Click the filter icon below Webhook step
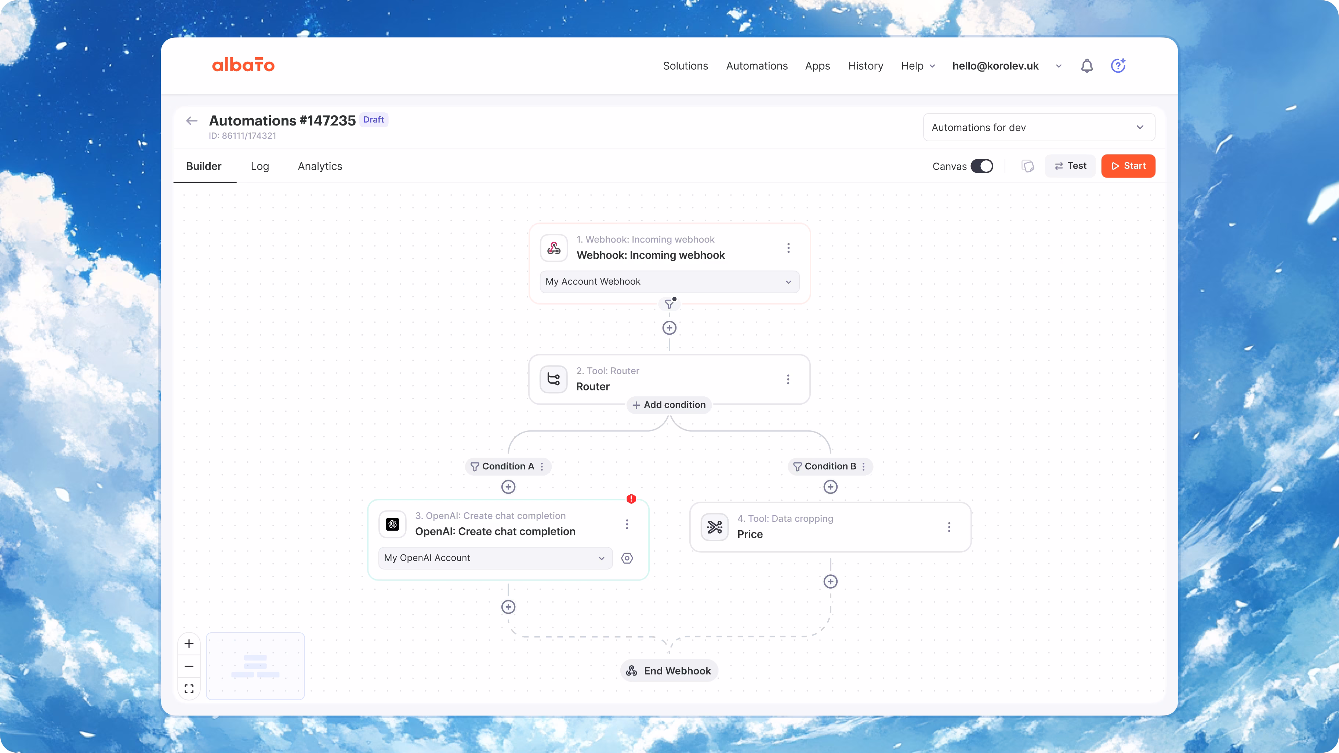Screen dimensions: 1339x753 (669, 304)
